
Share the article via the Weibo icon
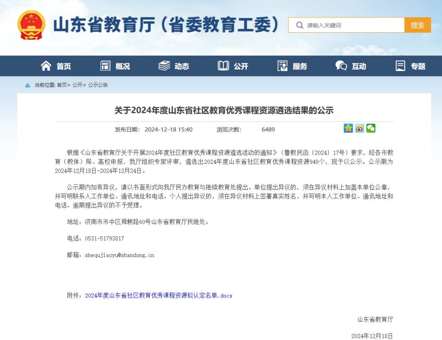click(359, 128)
